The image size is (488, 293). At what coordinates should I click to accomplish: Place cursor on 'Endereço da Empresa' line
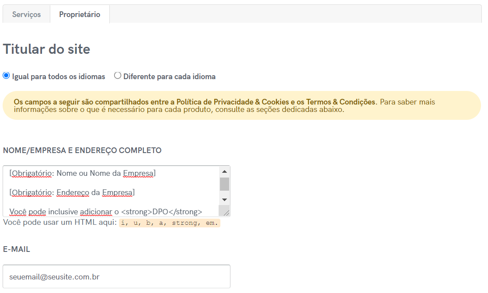pos(72,192)
